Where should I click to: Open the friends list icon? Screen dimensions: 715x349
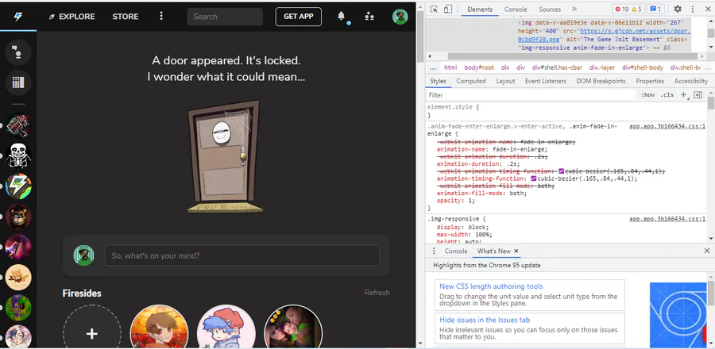click(369, 17)
